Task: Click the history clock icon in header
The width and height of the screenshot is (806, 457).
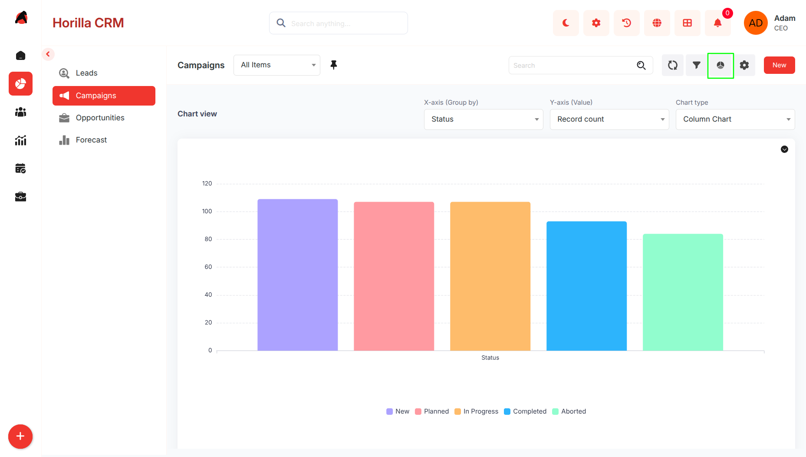Action: (x=626, y=23)
